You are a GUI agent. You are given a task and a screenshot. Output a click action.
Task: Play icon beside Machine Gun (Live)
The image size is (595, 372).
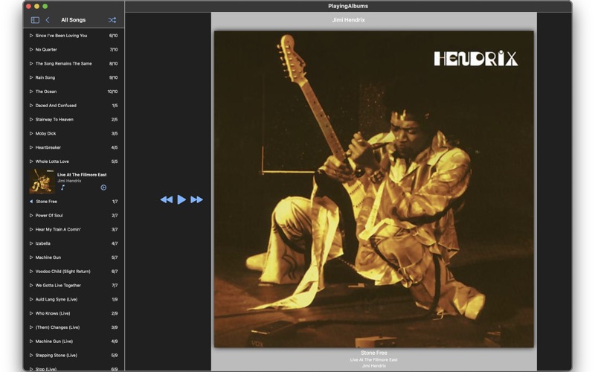pyautogui.click(x=31, y=341)
